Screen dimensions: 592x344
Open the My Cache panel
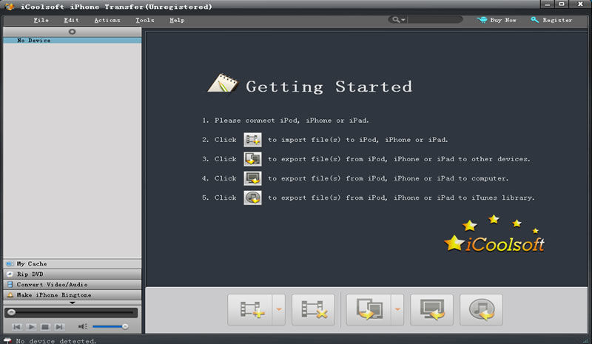pyautogui.click(x=72, y=263)
